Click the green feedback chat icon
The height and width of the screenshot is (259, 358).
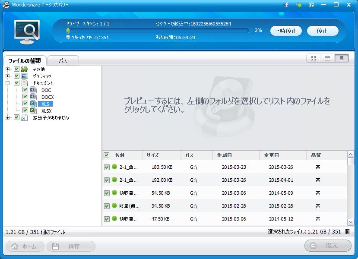[298, 5]
